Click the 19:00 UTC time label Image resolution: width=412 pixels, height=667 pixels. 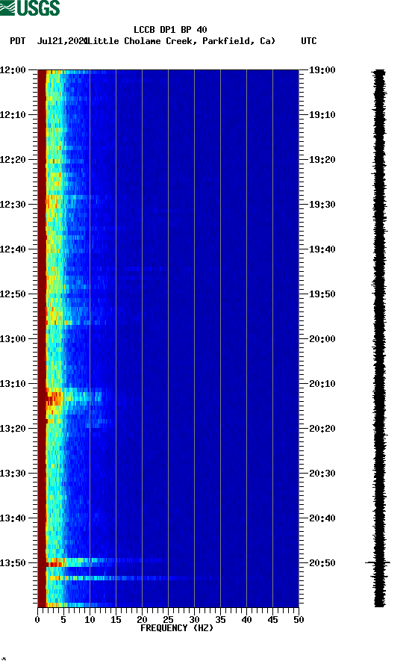point(322,69)
